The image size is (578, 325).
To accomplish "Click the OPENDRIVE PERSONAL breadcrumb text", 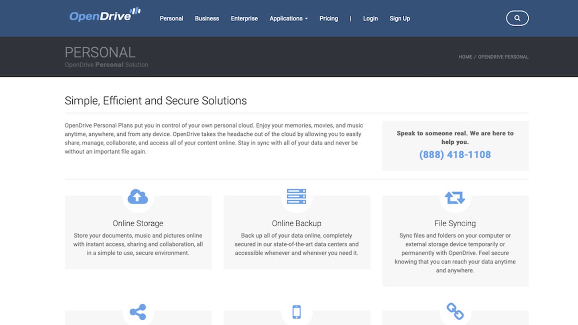I will point(503,57).
